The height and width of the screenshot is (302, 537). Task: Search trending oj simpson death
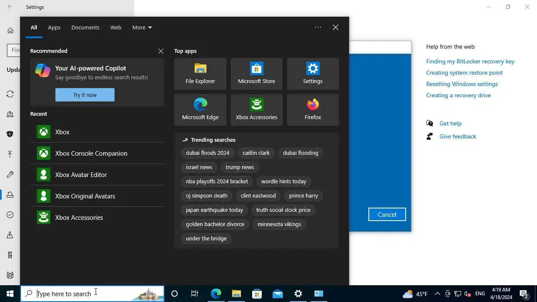206,195
